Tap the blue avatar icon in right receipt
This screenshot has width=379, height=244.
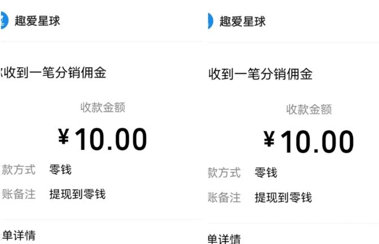coord(210,21)
